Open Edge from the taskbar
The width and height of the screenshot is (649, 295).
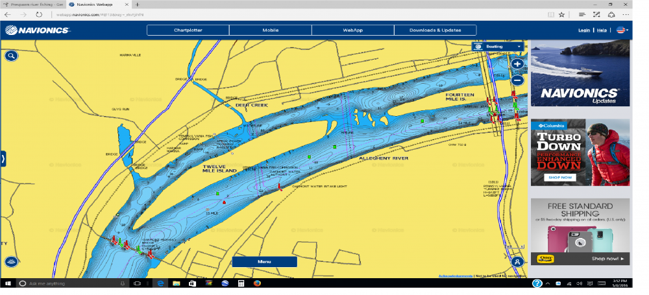(160, 283)
